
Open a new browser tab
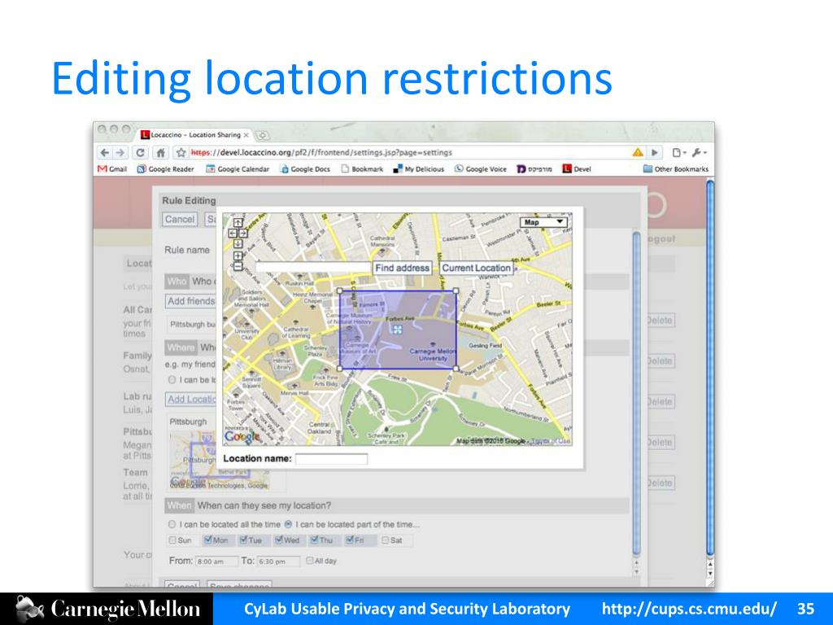(263, 136)
